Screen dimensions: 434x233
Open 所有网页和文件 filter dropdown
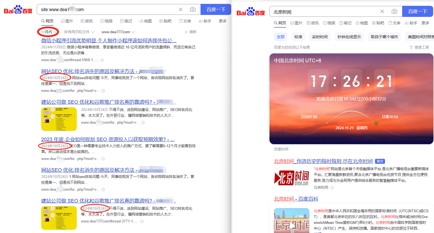pos(79,32)
